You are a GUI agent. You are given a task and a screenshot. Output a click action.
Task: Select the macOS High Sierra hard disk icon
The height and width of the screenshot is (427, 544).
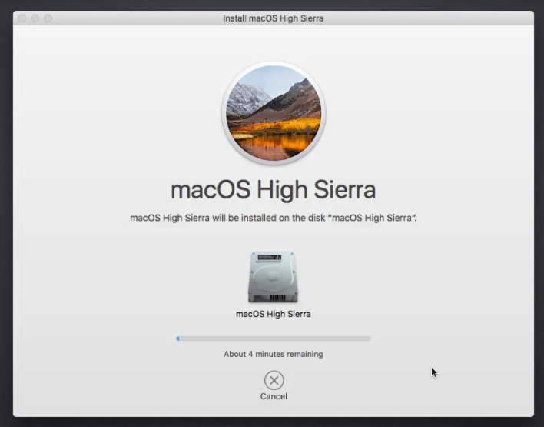(x=273, y=277)
